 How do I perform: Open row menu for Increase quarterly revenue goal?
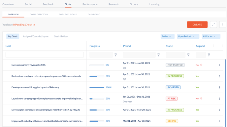point(219,65)
